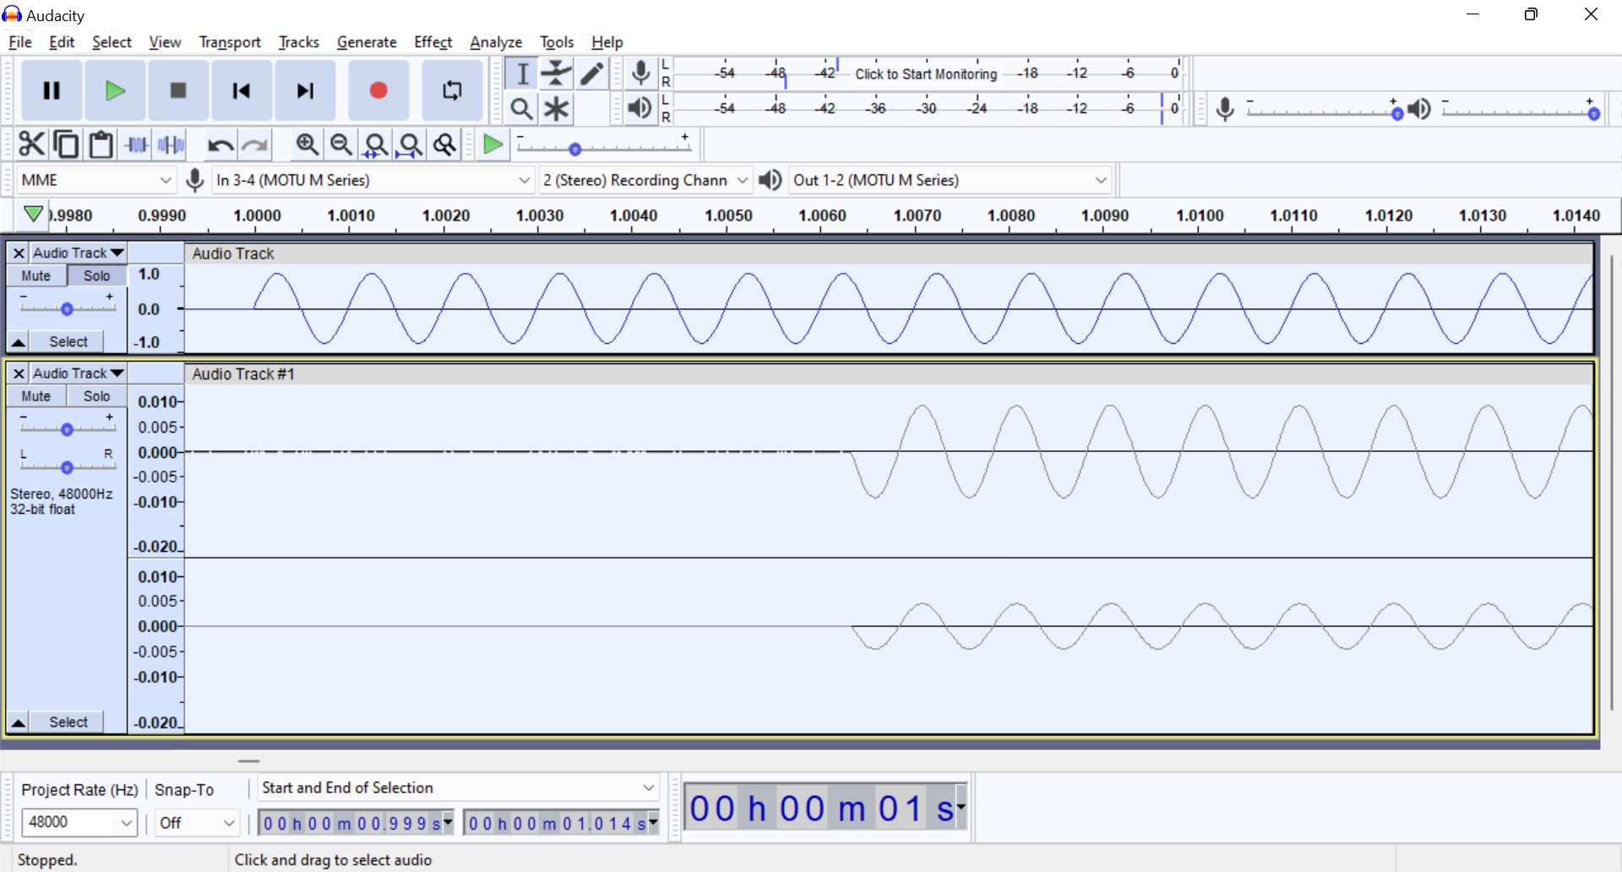The width and height of the screenshot is (1622, 872).
Task: Choose the Selection (I-beam) tool
Action: pyautogui.click(x=522, y=74)
